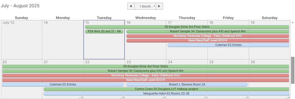Expand Tuesday 22 day cell corner arrow
295x99 pixels.
[123, 97]
